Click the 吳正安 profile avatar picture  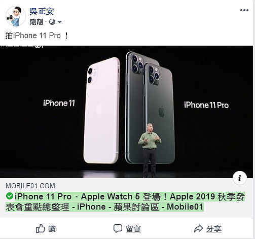16,16
